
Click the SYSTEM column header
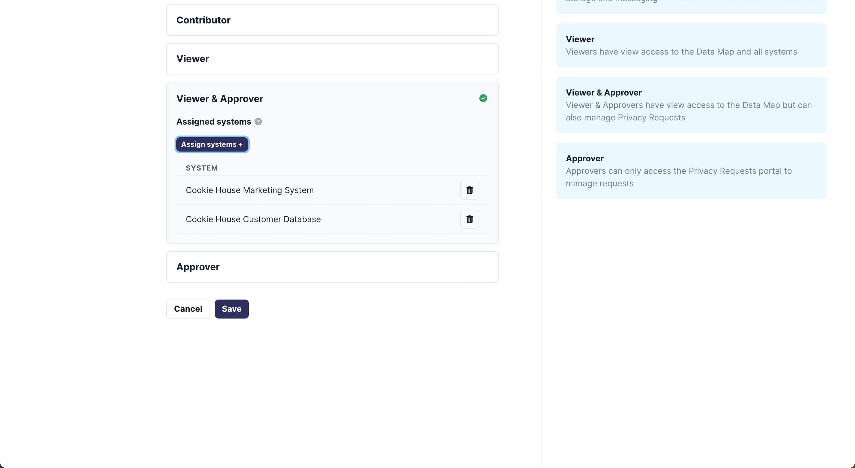click(x=202, y=168)
